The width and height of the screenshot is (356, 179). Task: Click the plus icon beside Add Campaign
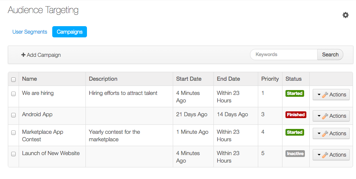tap(23, 55)
